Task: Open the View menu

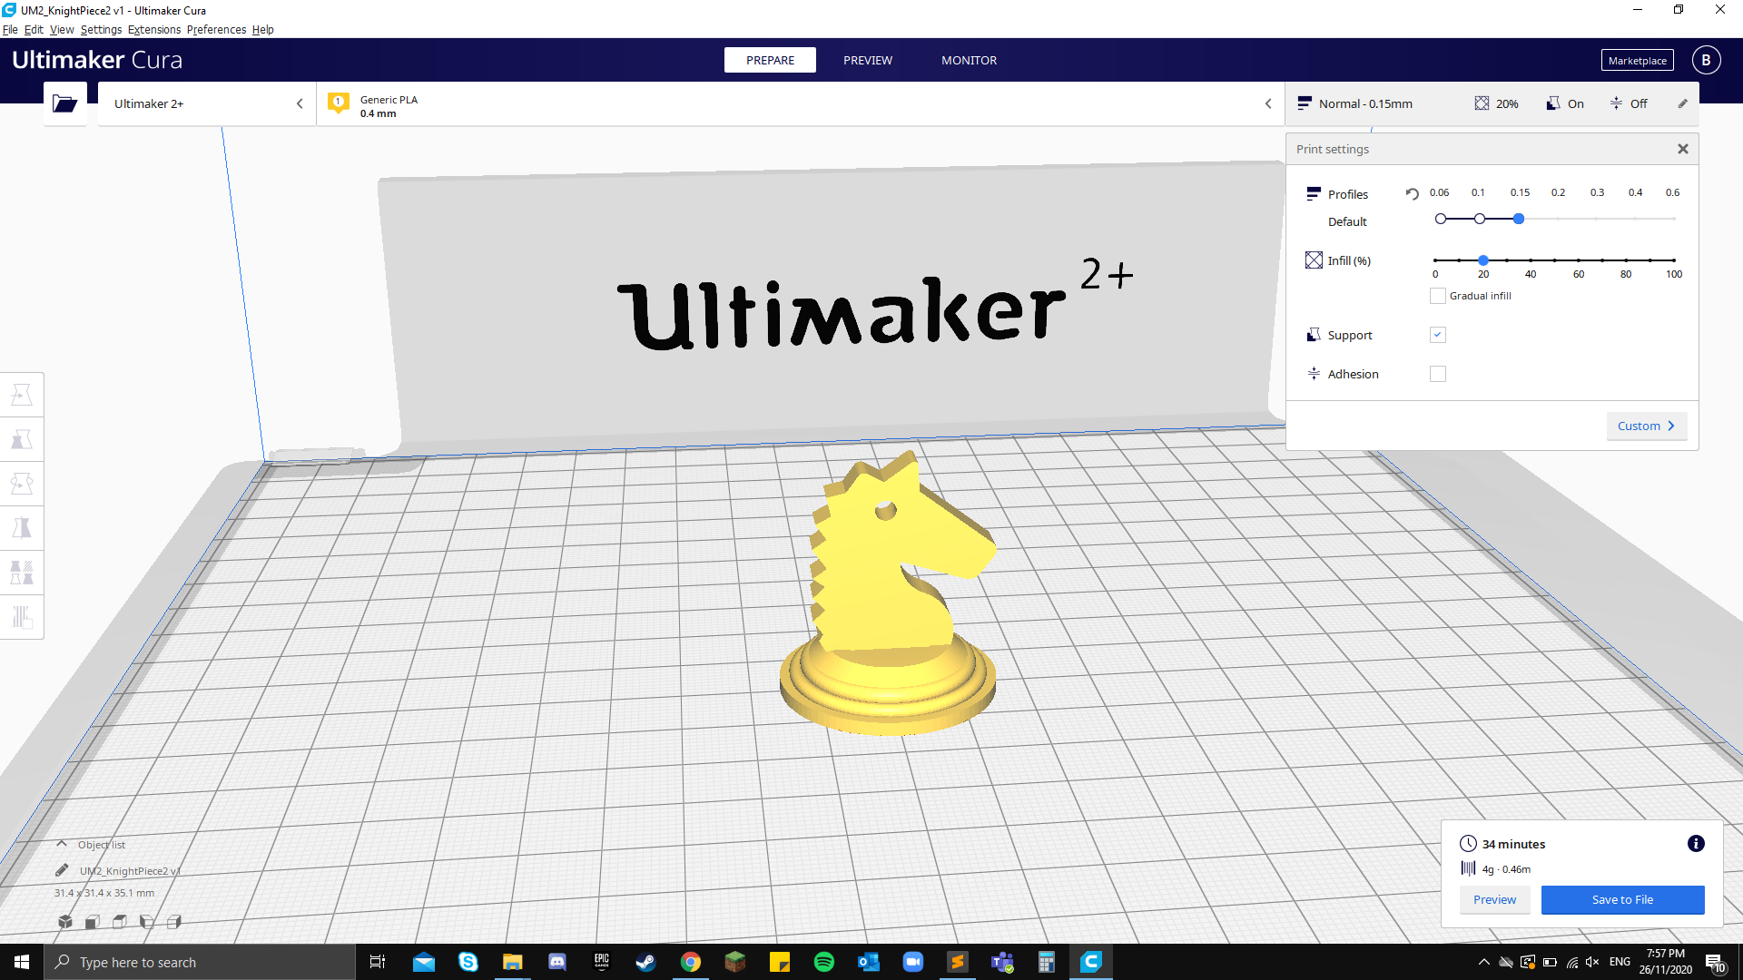Action: pyautogui.click(x=62, y=29)
